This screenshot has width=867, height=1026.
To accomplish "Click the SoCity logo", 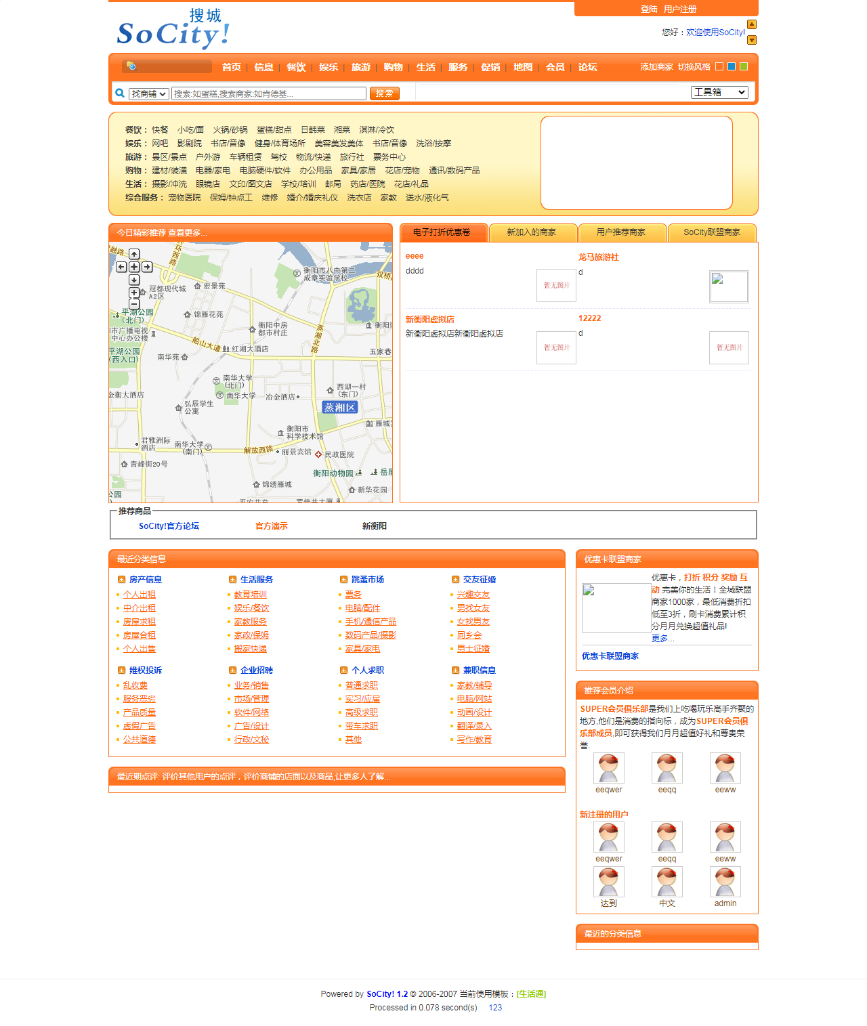I will [x=173, y=28].
